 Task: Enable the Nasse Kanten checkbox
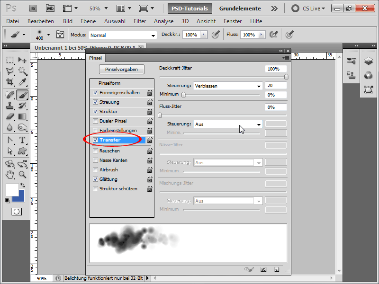coord(96,160)
